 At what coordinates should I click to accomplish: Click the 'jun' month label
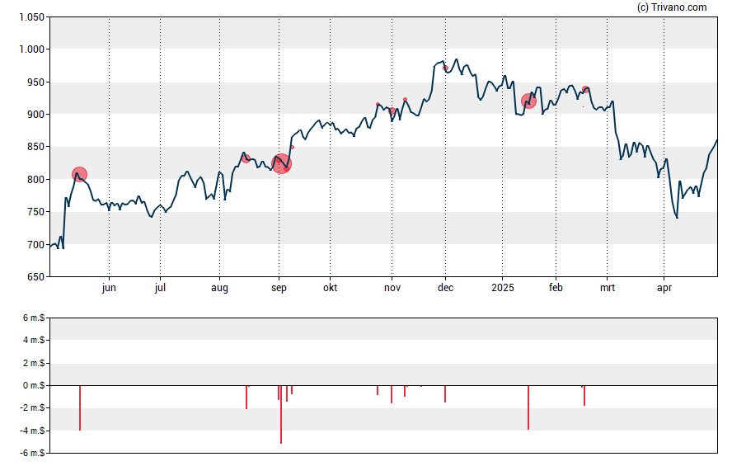[x=109, y=288]
